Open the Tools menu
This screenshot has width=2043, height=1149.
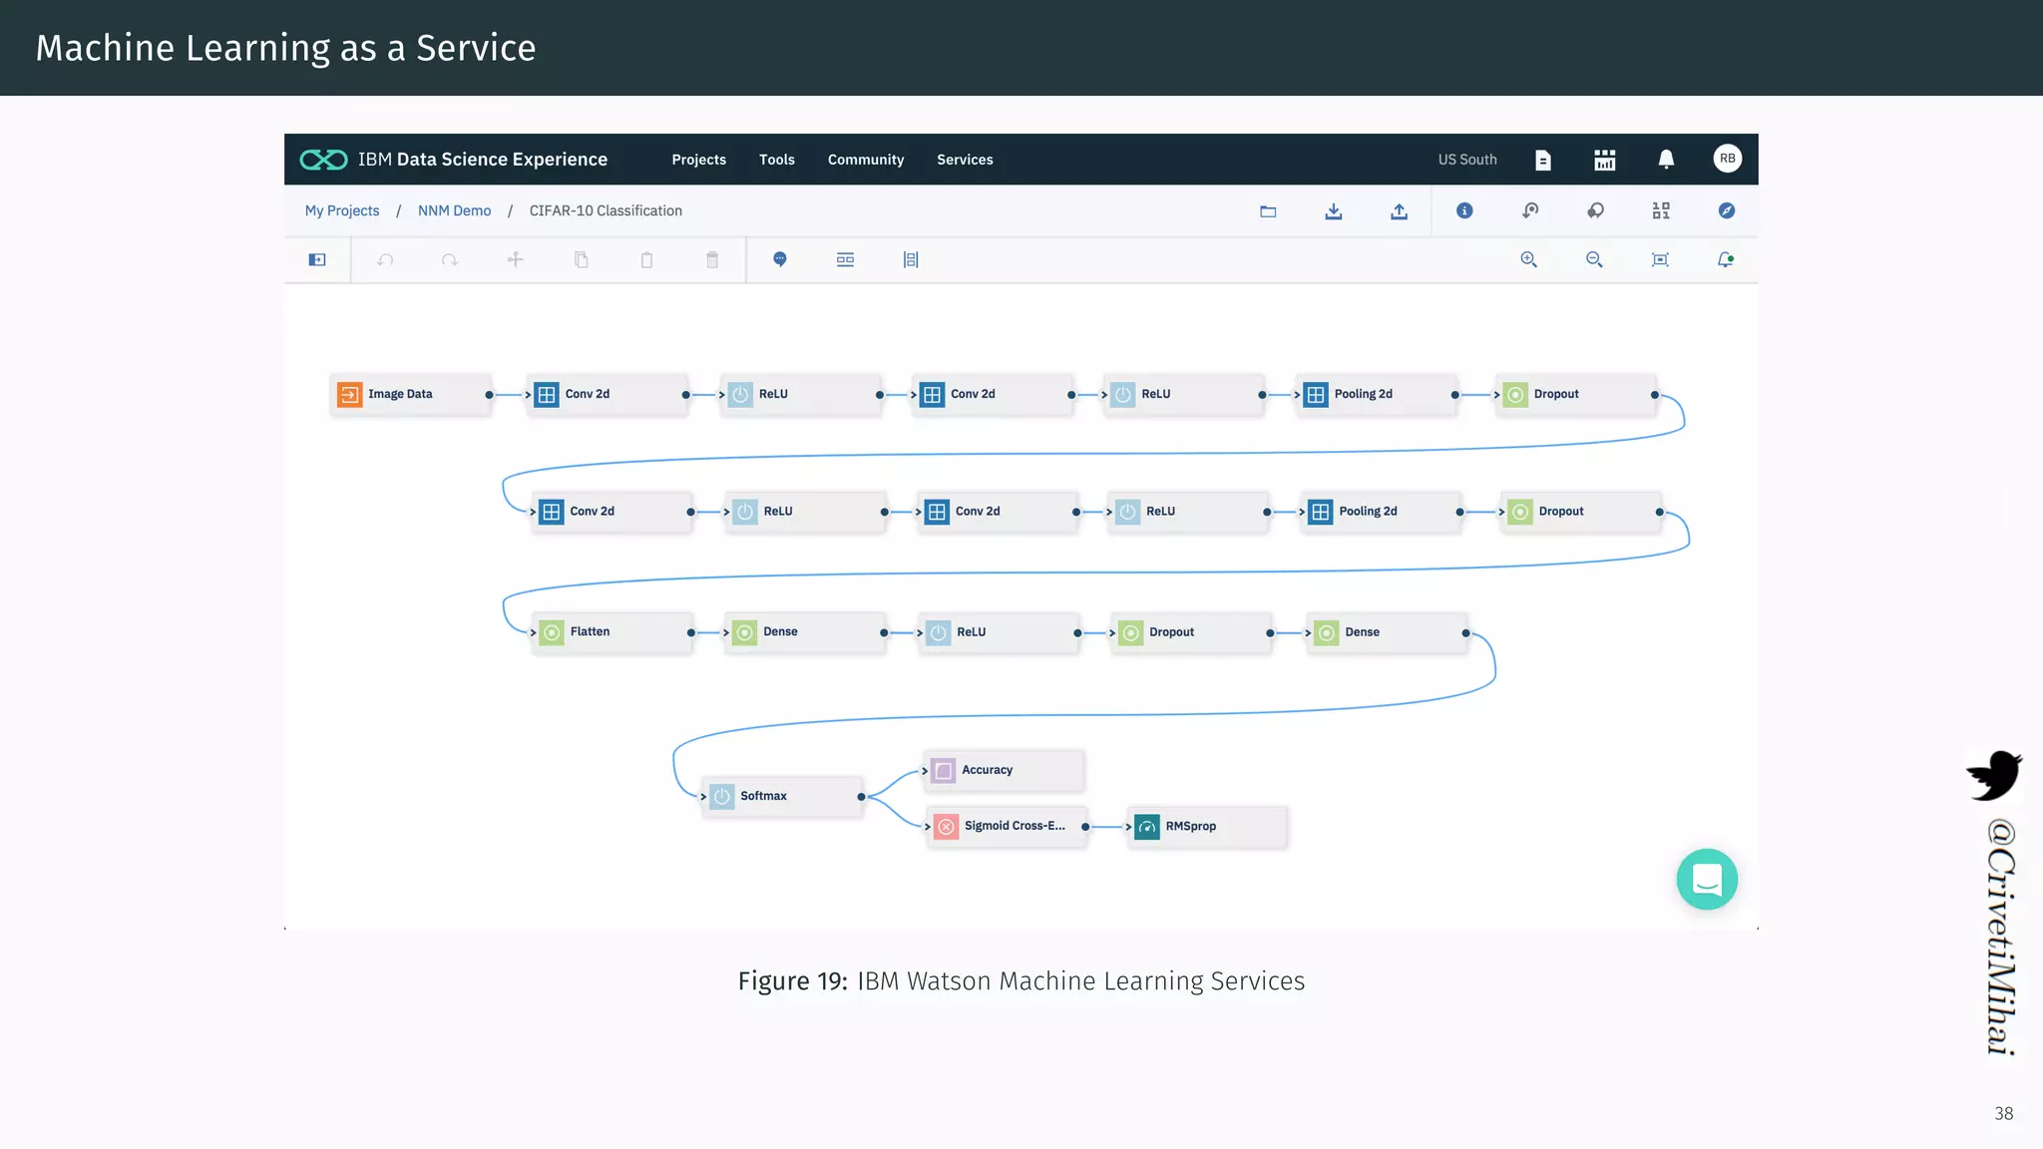click(776, 160)
